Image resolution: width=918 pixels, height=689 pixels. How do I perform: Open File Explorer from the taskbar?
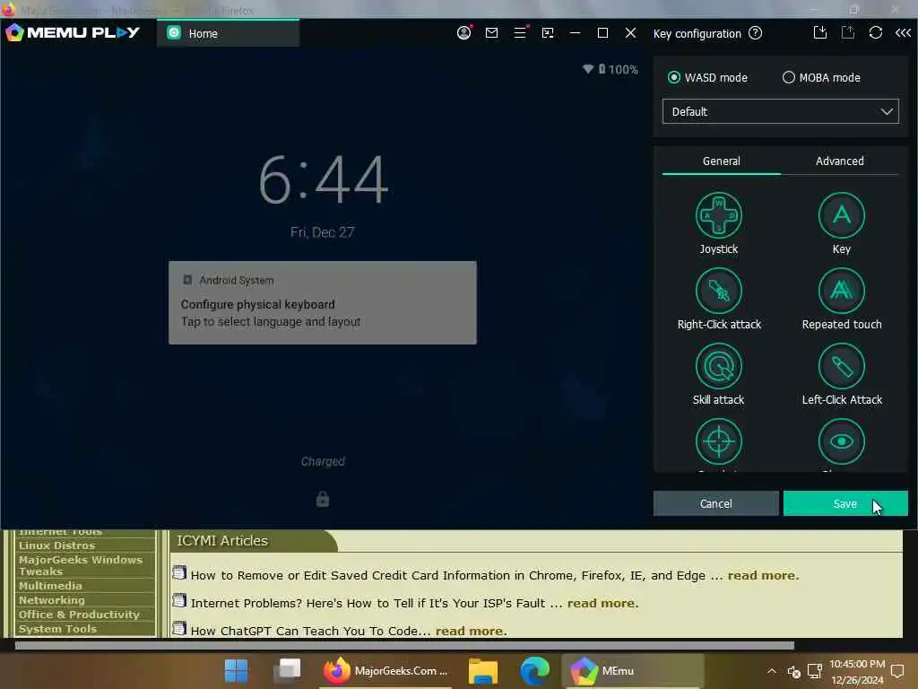point(483,671)
